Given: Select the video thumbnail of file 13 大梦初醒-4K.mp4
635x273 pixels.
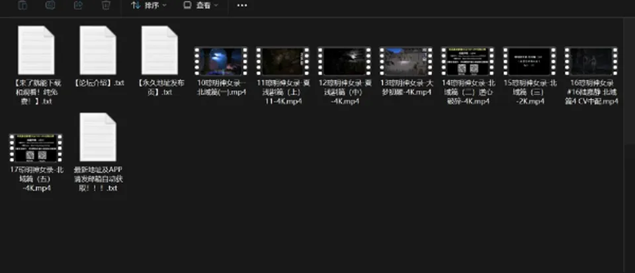Looking at the screenshot, I should (406, 61).
